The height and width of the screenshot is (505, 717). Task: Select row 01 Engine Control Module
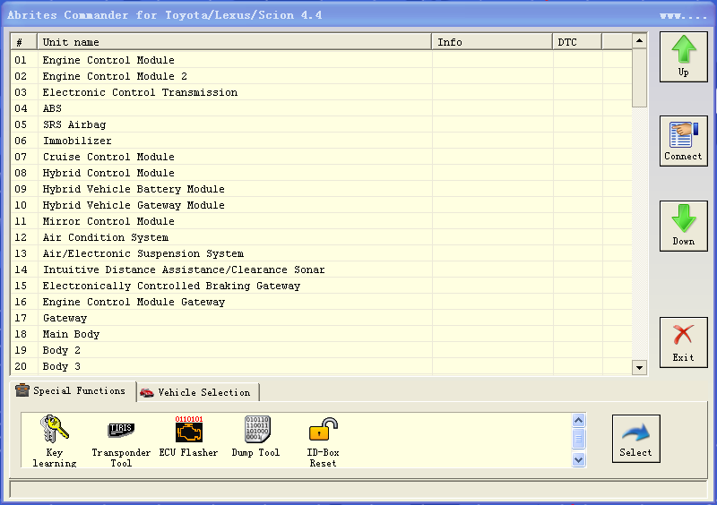coord(322,60)
